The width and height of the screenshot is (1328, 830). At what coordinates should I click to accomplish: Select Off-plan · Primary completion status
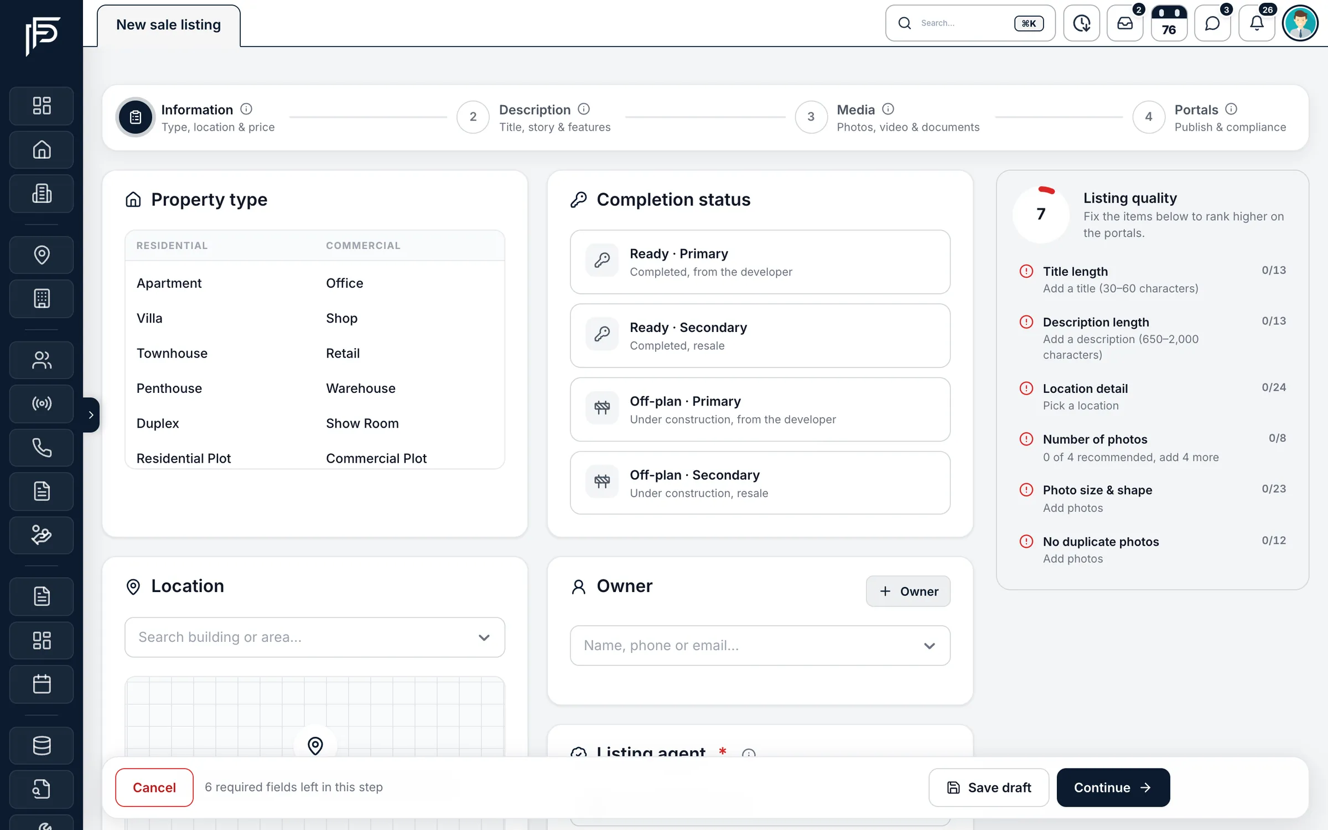pyautogui.click(x=760, y=409)
